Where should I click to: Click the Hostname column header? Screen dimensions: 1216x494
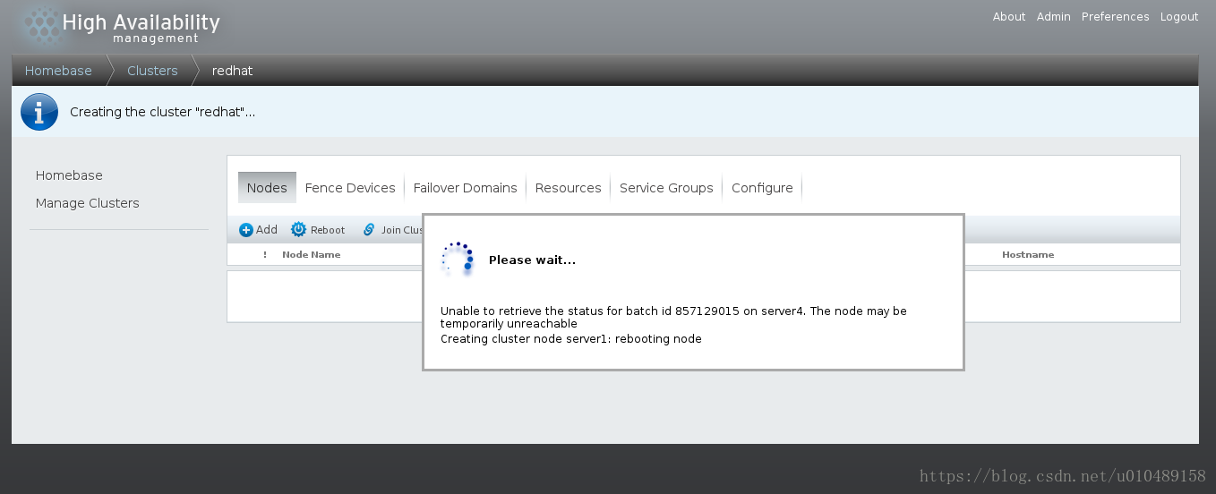coord(1028,254)
